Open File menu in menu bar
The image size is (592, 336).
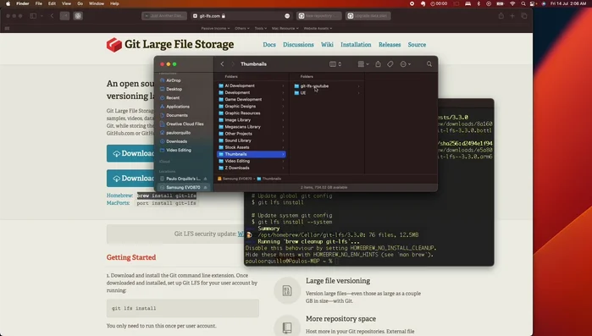click(38, 3)
